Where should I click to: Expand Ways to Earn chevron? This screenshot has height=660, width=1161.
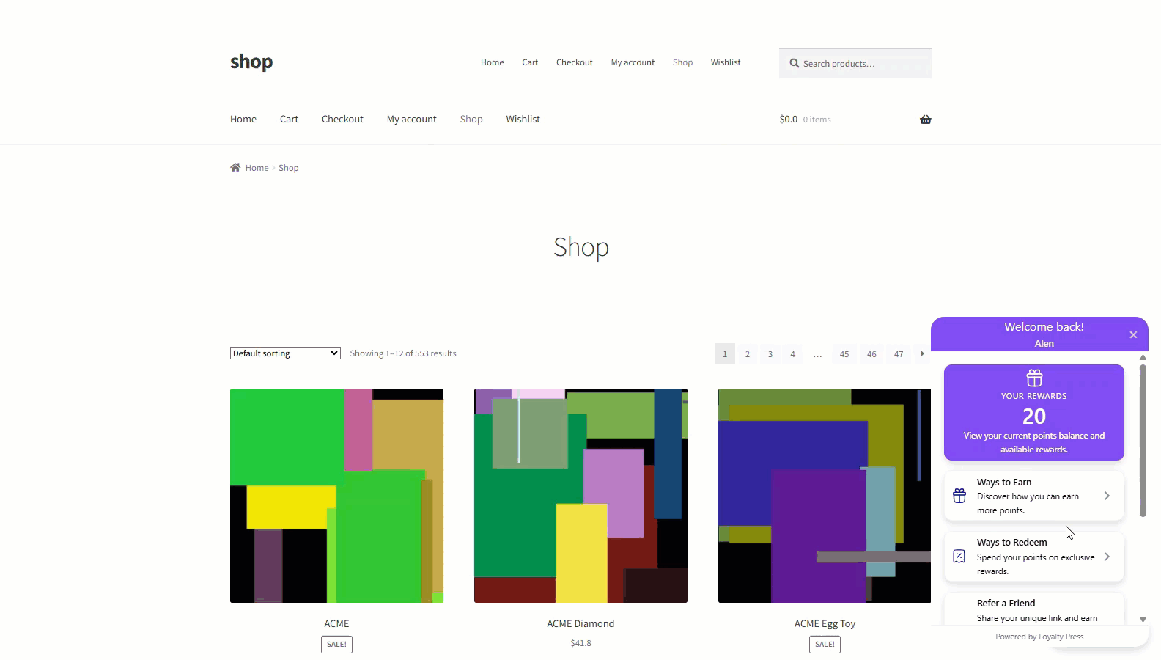[x=1107, y=496]
